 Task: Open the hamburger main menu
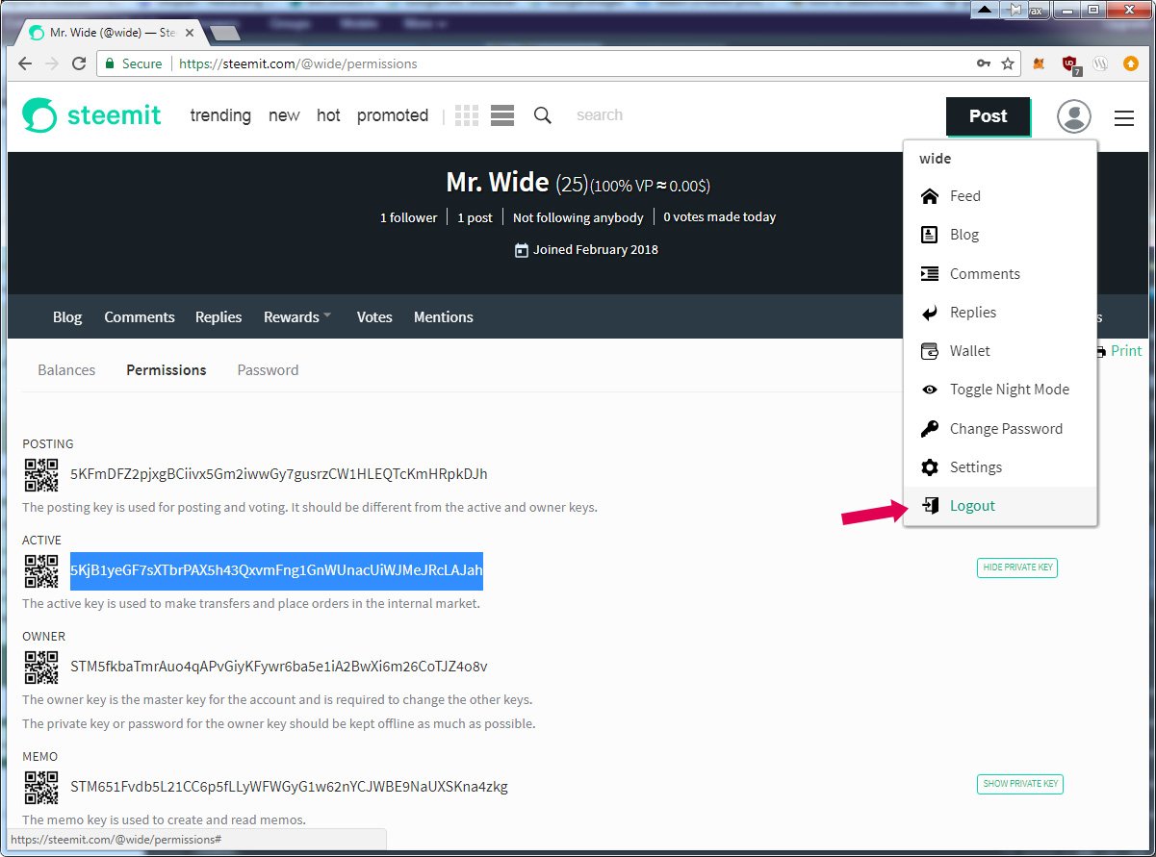tap(1124, 118)
